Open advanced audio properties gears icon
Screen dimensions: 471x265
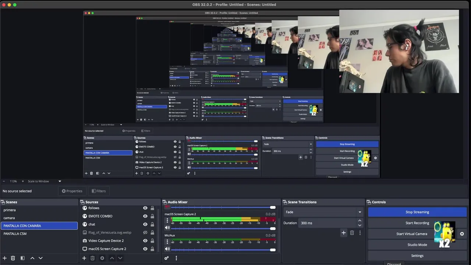[167, 258]
